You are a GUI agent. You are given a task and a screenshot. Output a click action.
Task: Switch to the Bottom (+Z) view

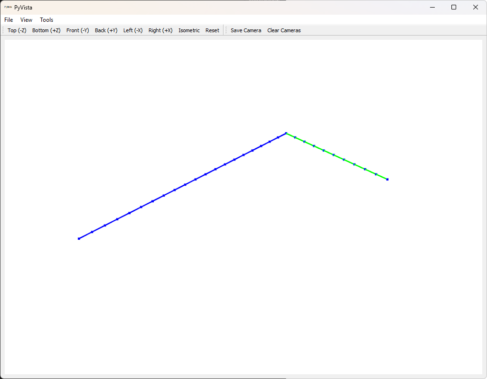[46, 30]
